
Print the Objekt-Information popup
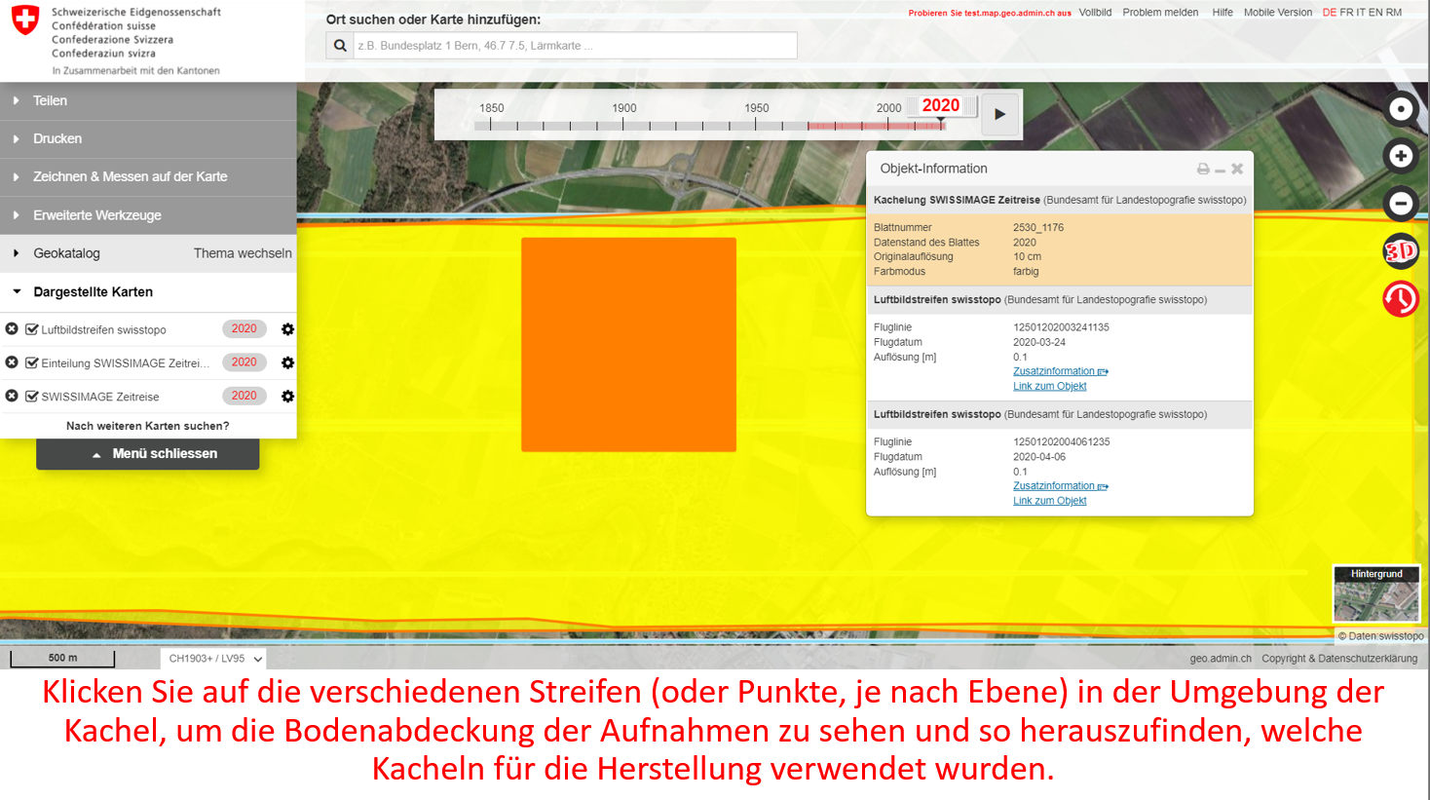pos(1203,170)
